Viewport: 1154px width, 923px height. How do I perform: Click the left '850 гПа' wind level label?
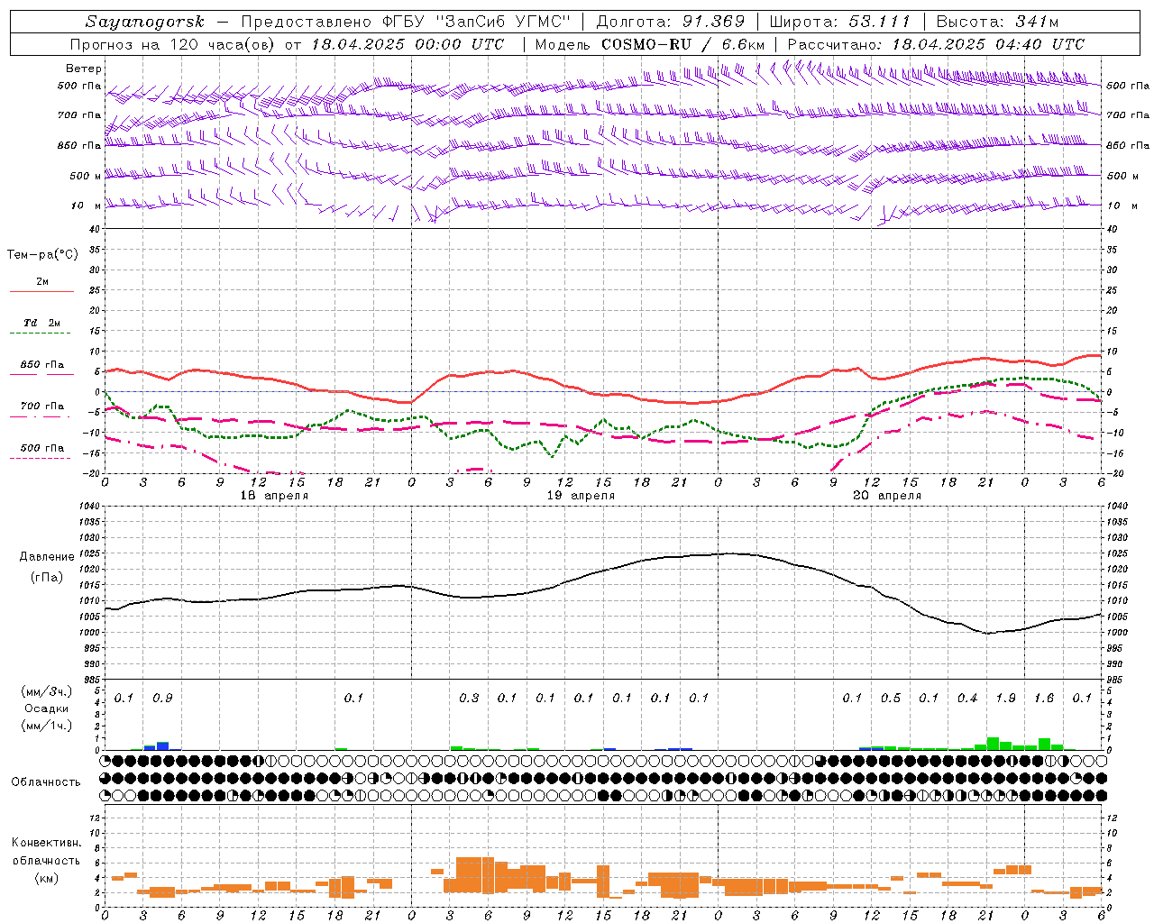coord(79,145)
